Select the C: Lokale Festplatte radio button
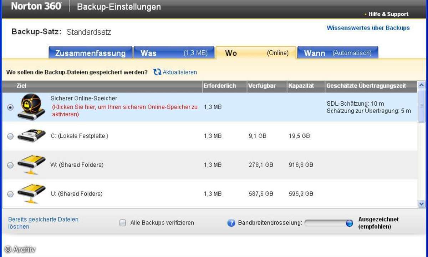The width and height of the screenshot is (428, 257). 10,136
